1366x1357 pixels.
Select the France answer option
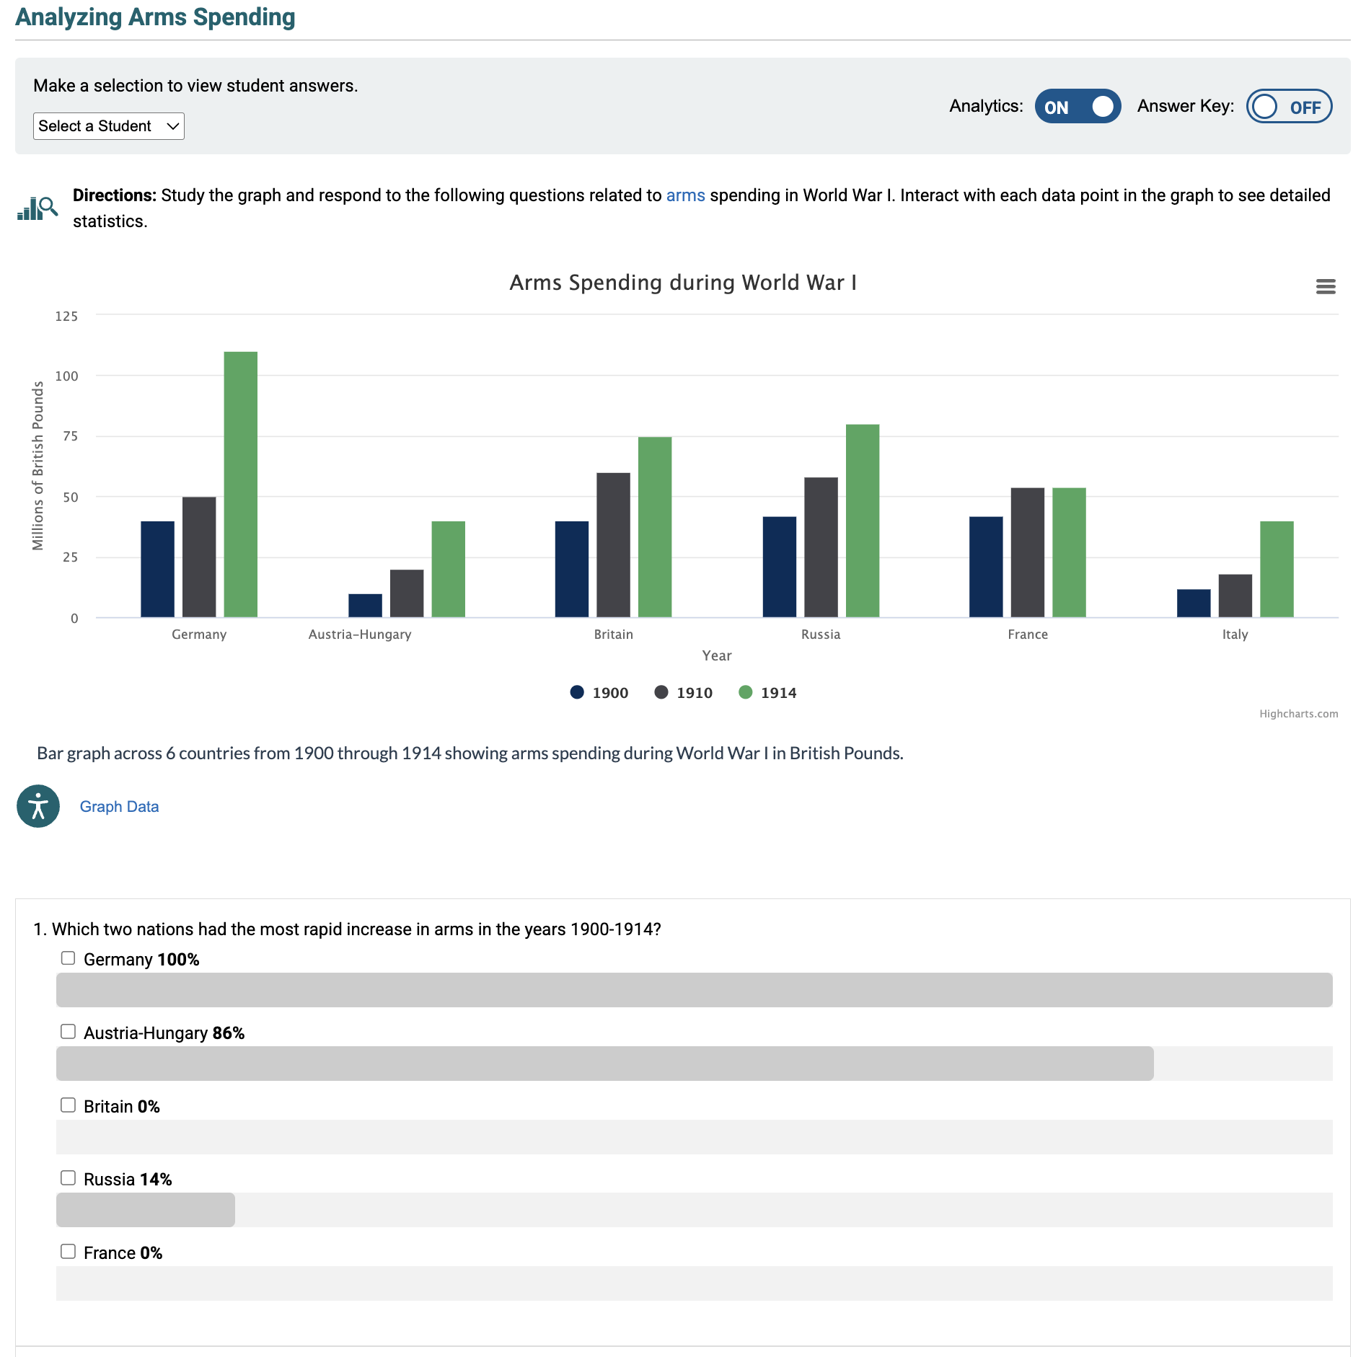(69, 1251)
